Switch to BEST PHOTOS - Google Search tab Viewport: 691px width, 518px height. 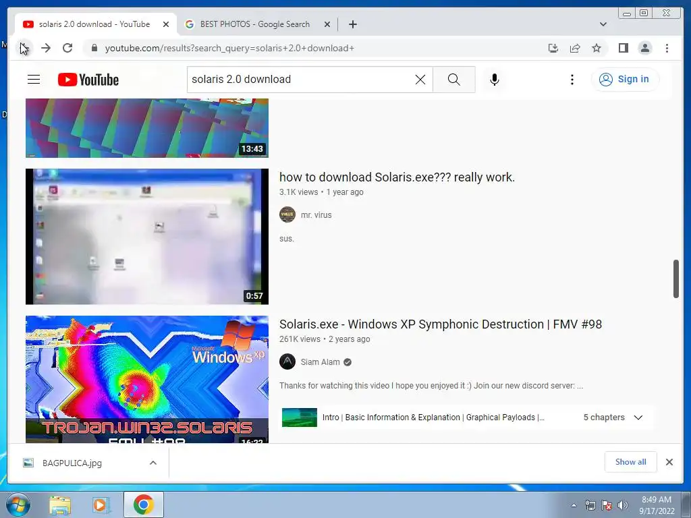254,24
